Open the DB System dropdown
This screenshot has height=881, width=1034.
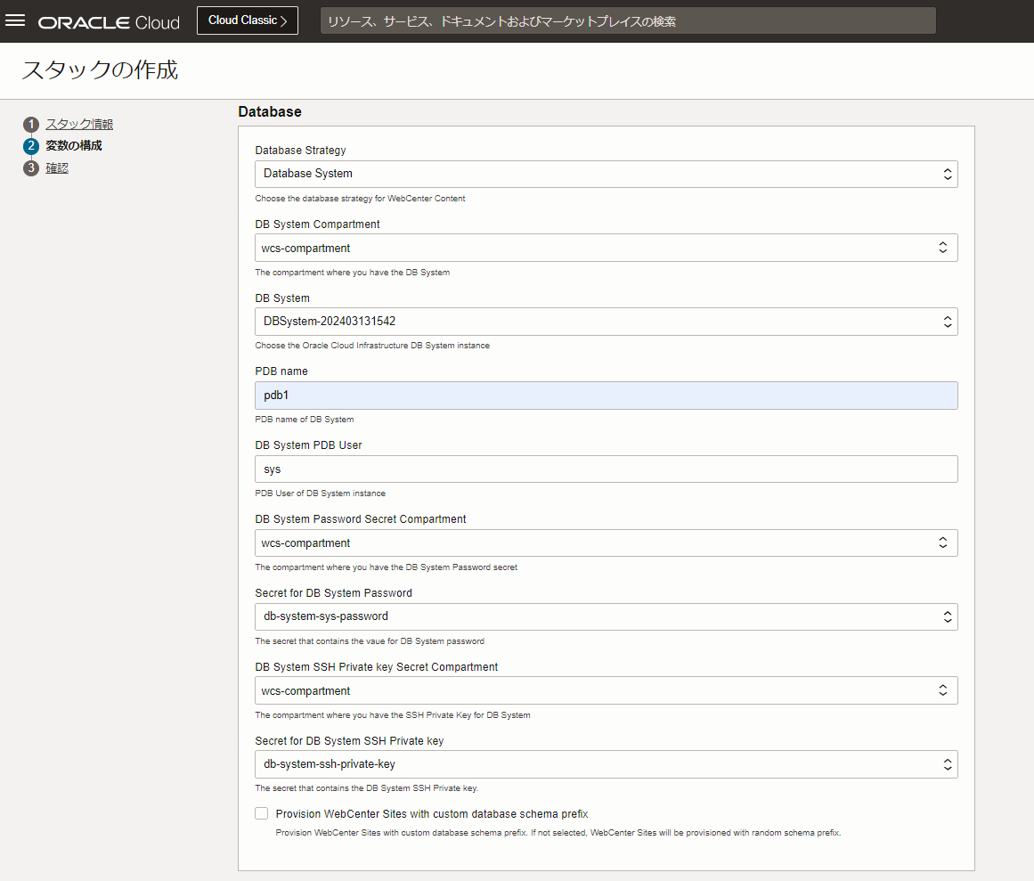pos(606,322)
